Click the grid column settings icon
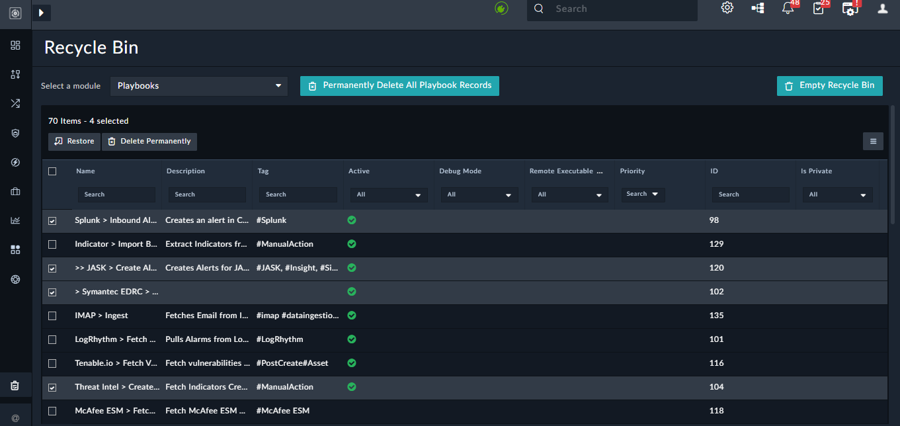 (873, 141)
